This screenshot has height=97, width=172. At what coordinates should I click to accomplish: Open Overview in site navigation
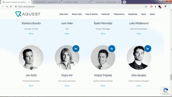[x=64, y=14]
